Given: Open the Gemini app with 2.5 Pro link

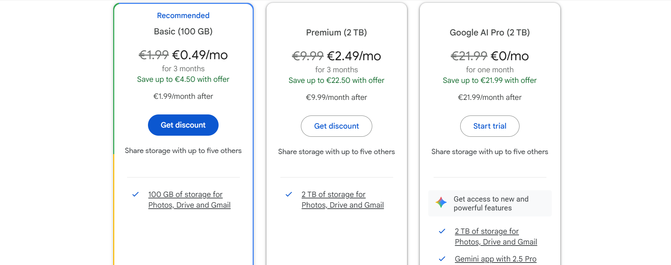Looking at the screenshot, I should click(x=495, y=259).
